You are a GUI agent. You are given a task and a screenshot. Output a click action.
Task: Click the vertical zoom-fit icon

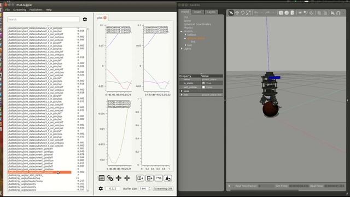(119, 178)
